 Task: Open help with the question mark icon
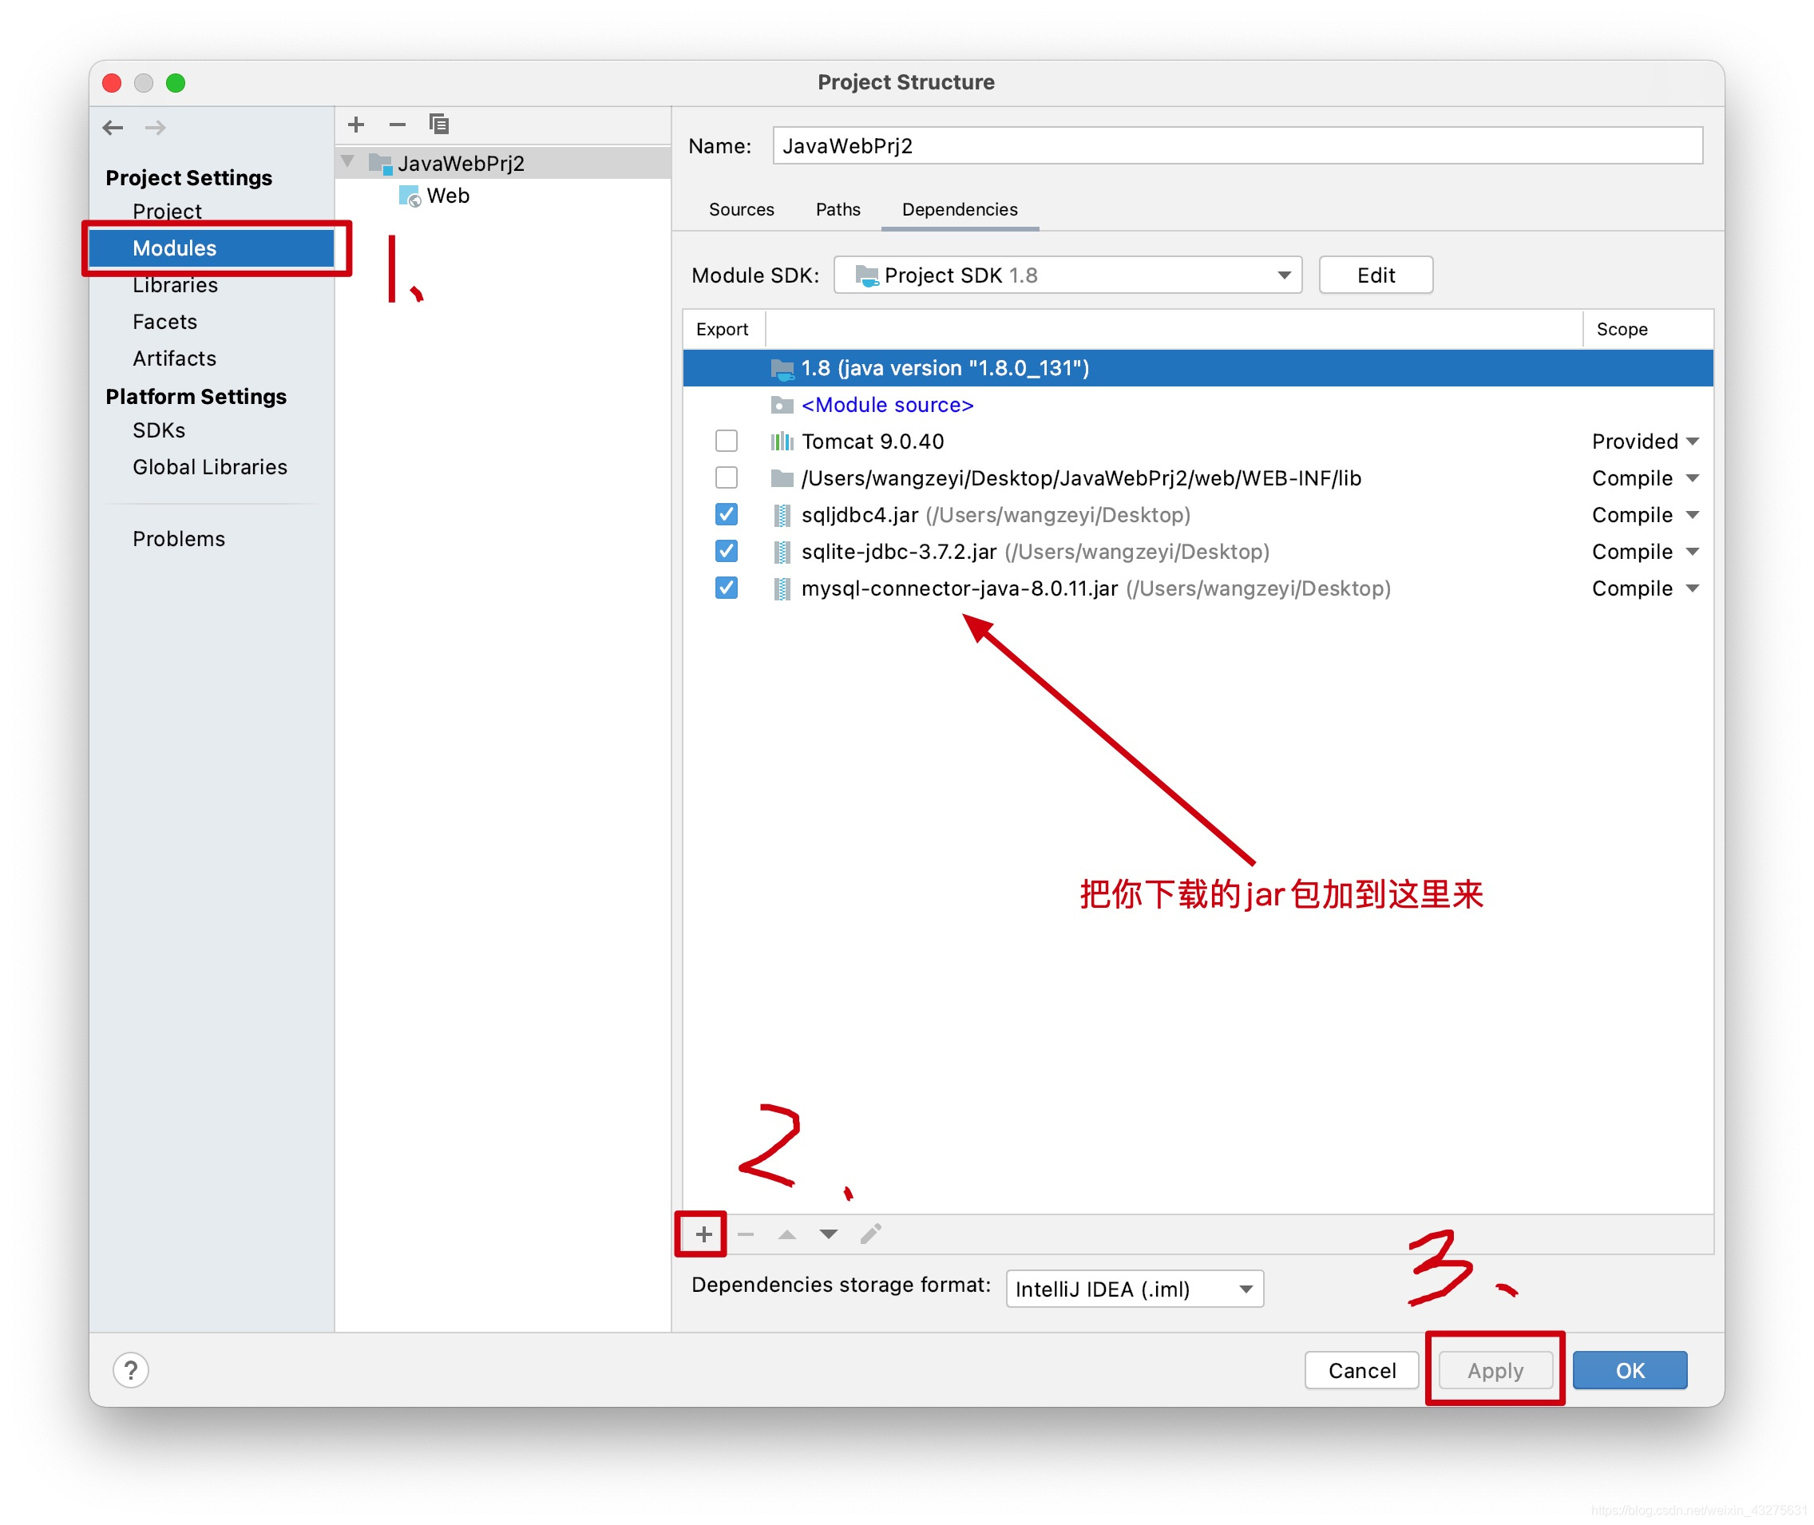131,1370
